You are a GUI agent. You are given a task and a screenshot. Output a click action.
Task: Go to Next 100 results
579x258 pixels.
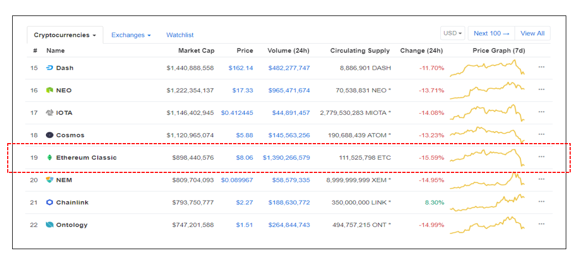(491, 33)
